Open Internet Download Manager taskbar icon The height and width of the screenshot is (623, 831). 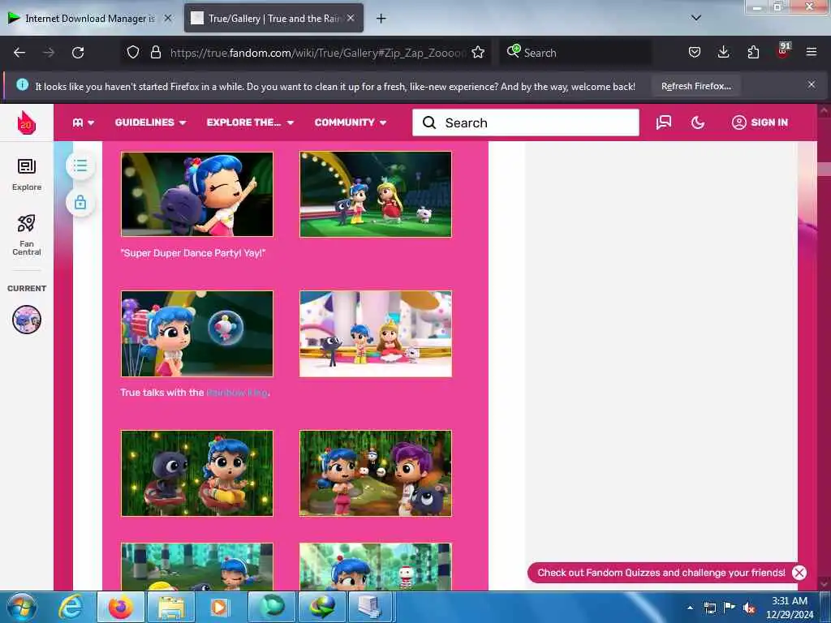[323, 607]
